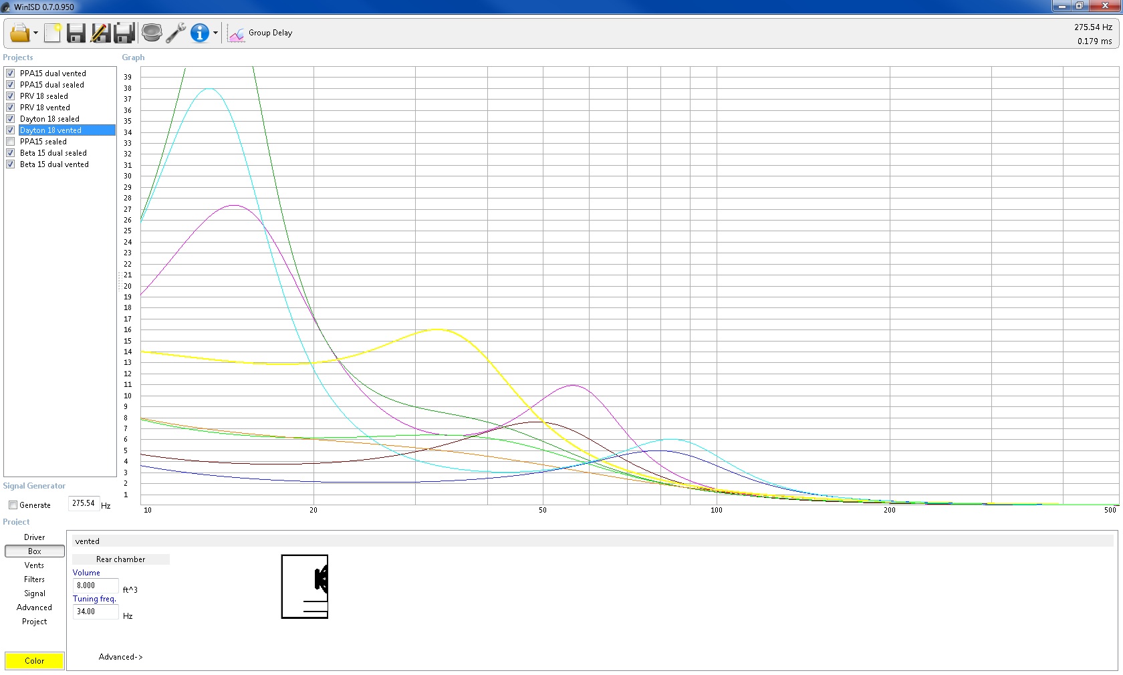Switch to the Box tab
The image size is (1123, 675).
pos(35,551)
